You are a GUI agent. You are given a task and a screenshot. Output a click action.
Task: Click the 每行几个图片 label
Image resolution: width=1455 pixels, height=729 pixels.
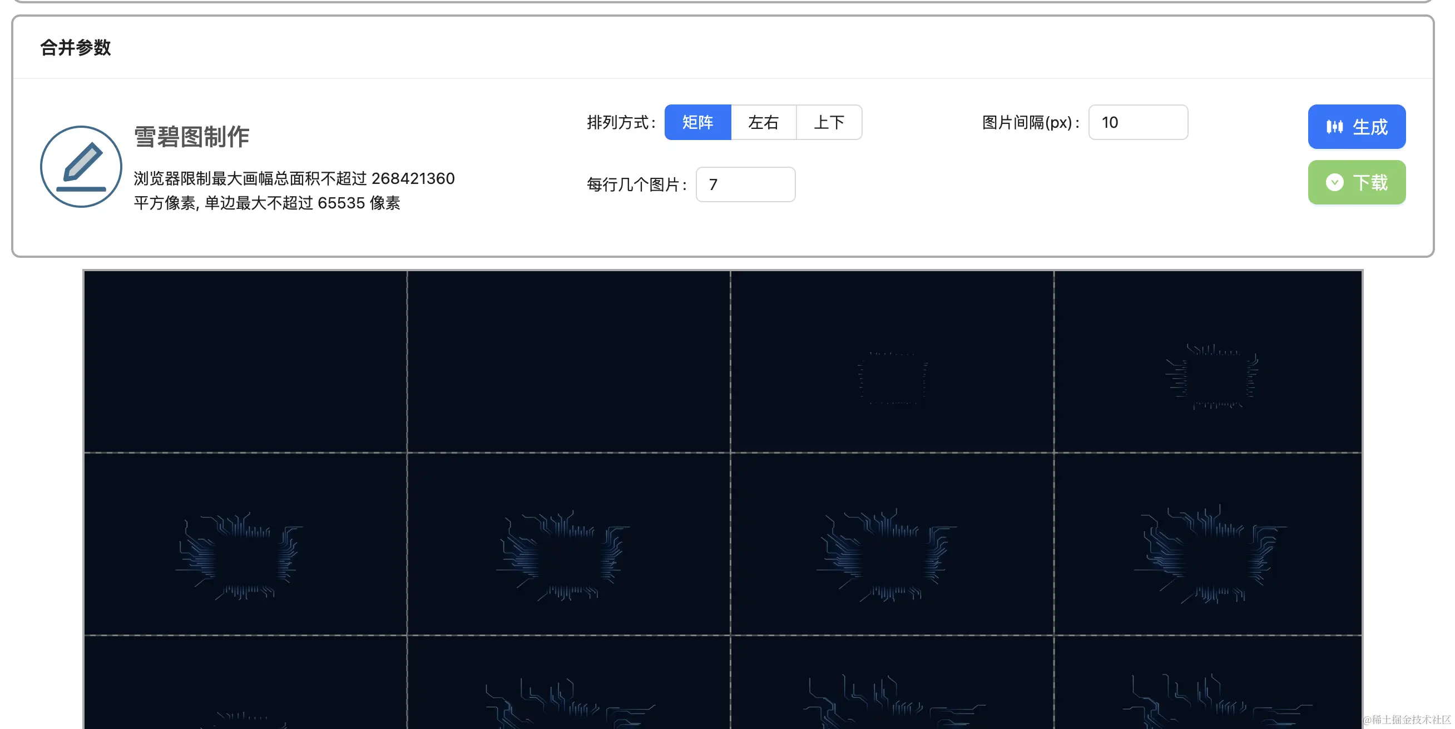637,184
